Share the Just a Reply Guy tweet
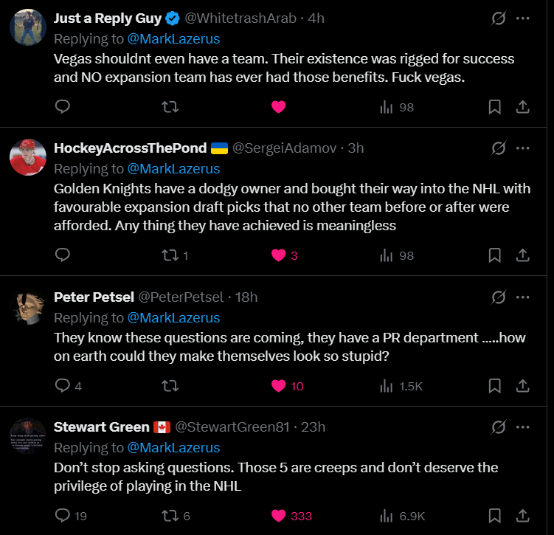The image size is (554, 535). [522, 107]
